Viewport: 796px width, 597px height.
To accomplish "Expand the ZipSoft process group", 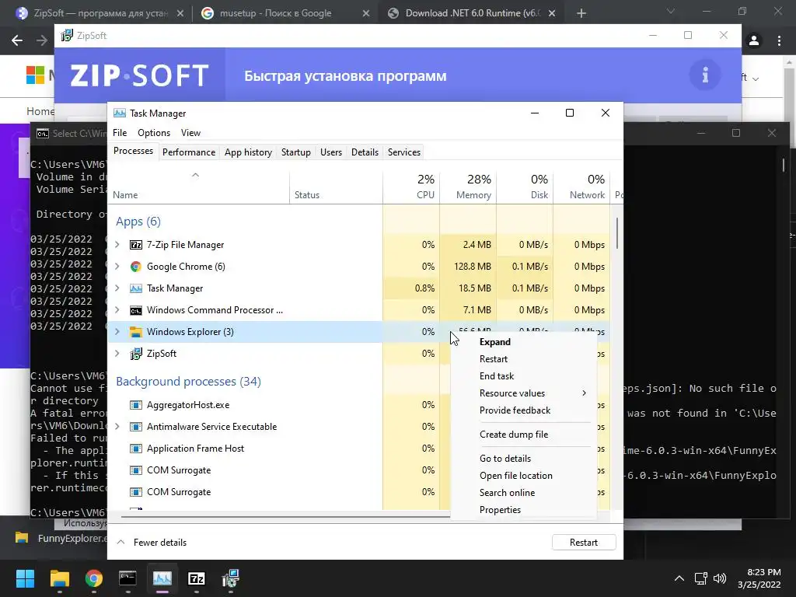I will pos(117,354).
